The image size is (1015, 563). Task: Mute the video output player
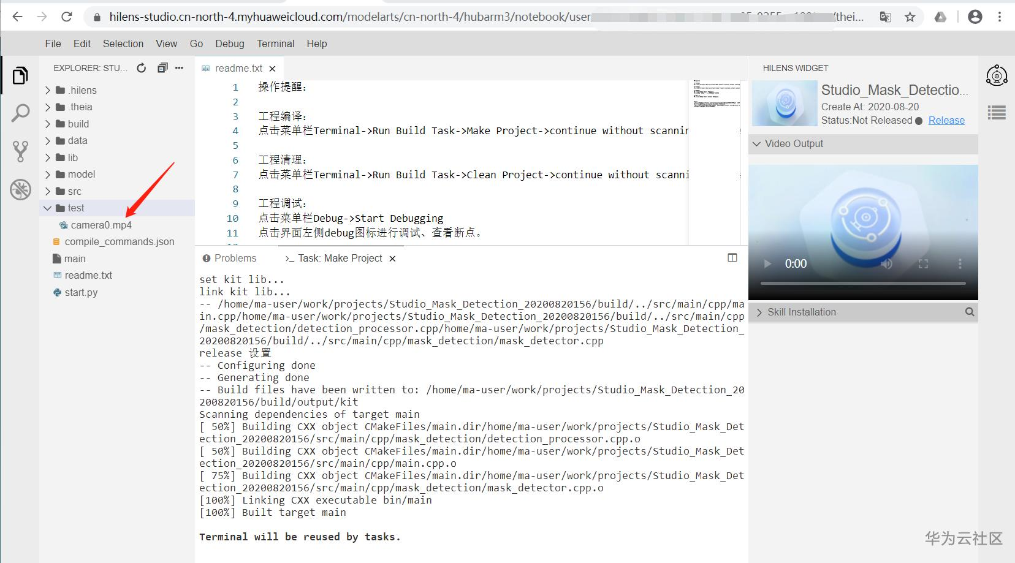pyautogui.click(x=887, y=263)
